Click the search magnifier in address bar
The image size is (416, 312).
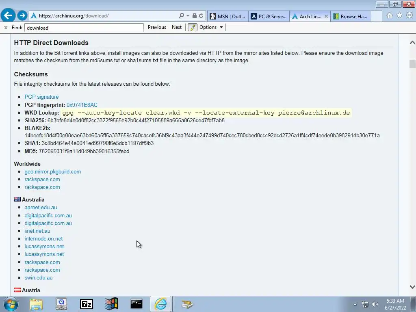pos(182,16)
